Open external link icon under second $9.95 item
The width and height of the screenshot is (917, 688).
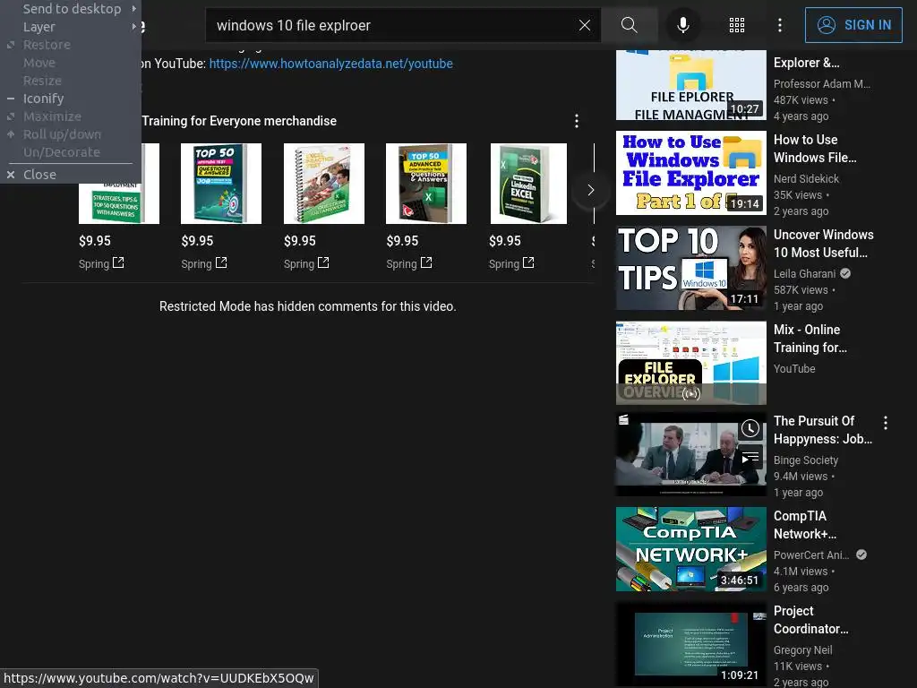(221, 262)
